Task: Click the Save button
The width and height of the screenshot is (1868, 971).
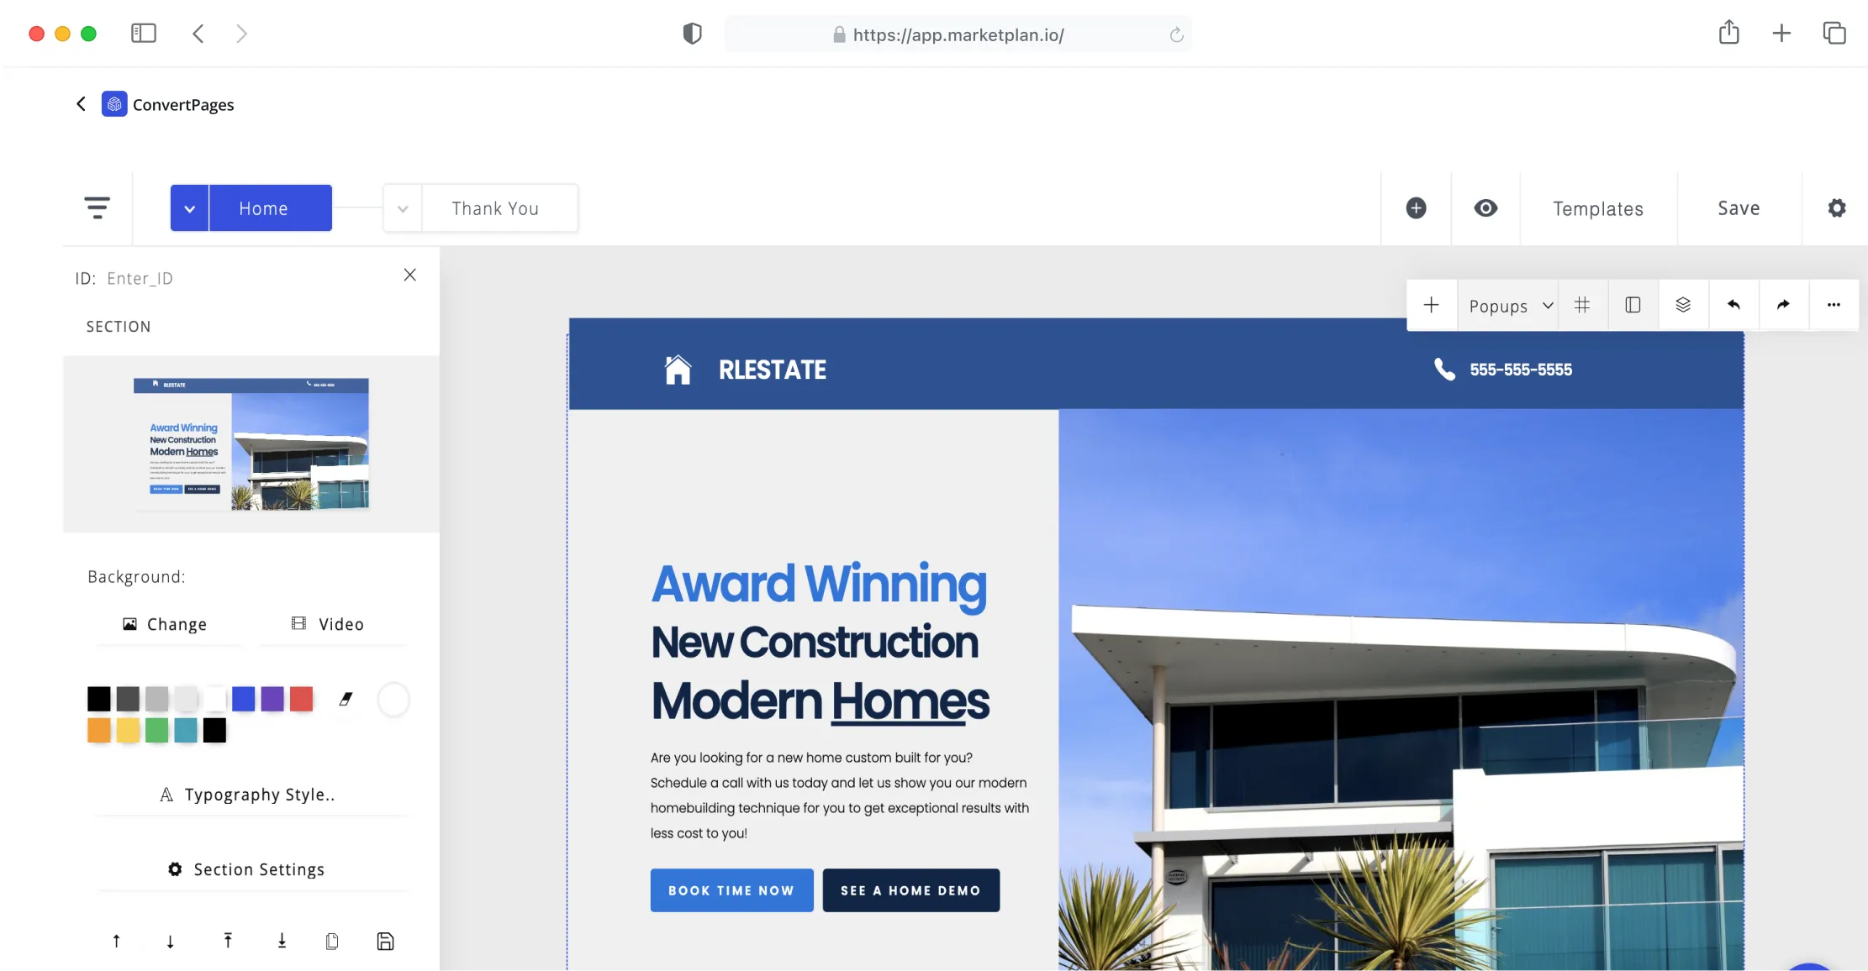Action: pos(1739,208)
